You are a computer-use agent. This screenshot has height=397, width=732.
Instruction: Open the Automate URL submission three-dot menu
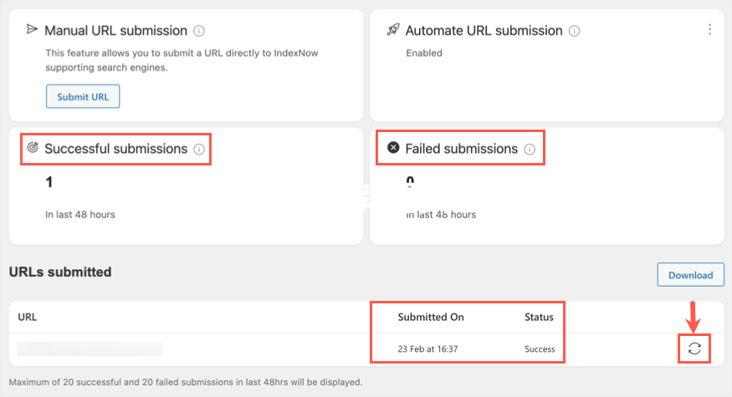709,29
